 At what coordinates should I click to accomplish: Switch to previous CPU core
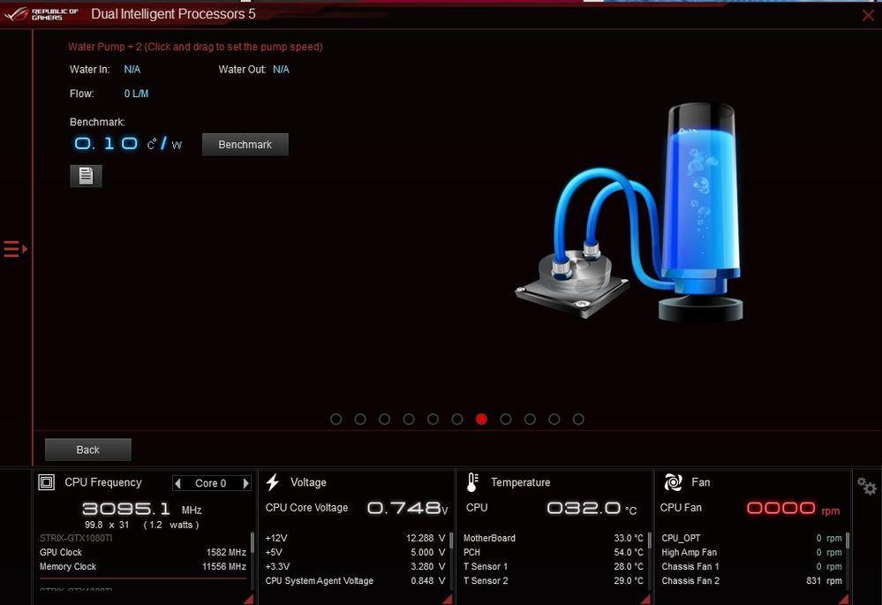coord(178,483)
